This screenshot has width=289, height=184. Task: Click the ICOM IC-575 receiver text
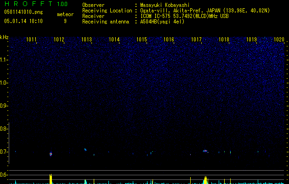coord(184,16)
